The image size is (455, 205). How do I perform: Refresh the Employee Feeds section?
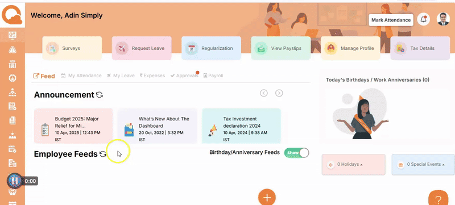(x=103, y=154)
